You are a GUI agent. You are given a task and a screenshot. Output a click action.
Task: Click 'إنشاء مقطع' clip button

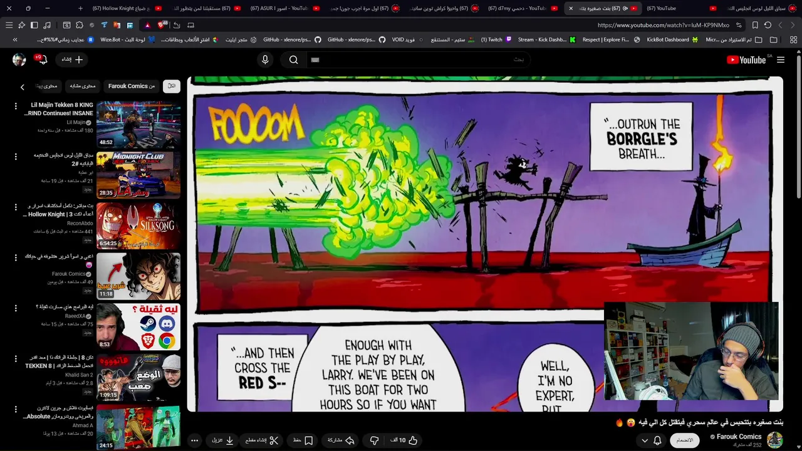point(262,440)
